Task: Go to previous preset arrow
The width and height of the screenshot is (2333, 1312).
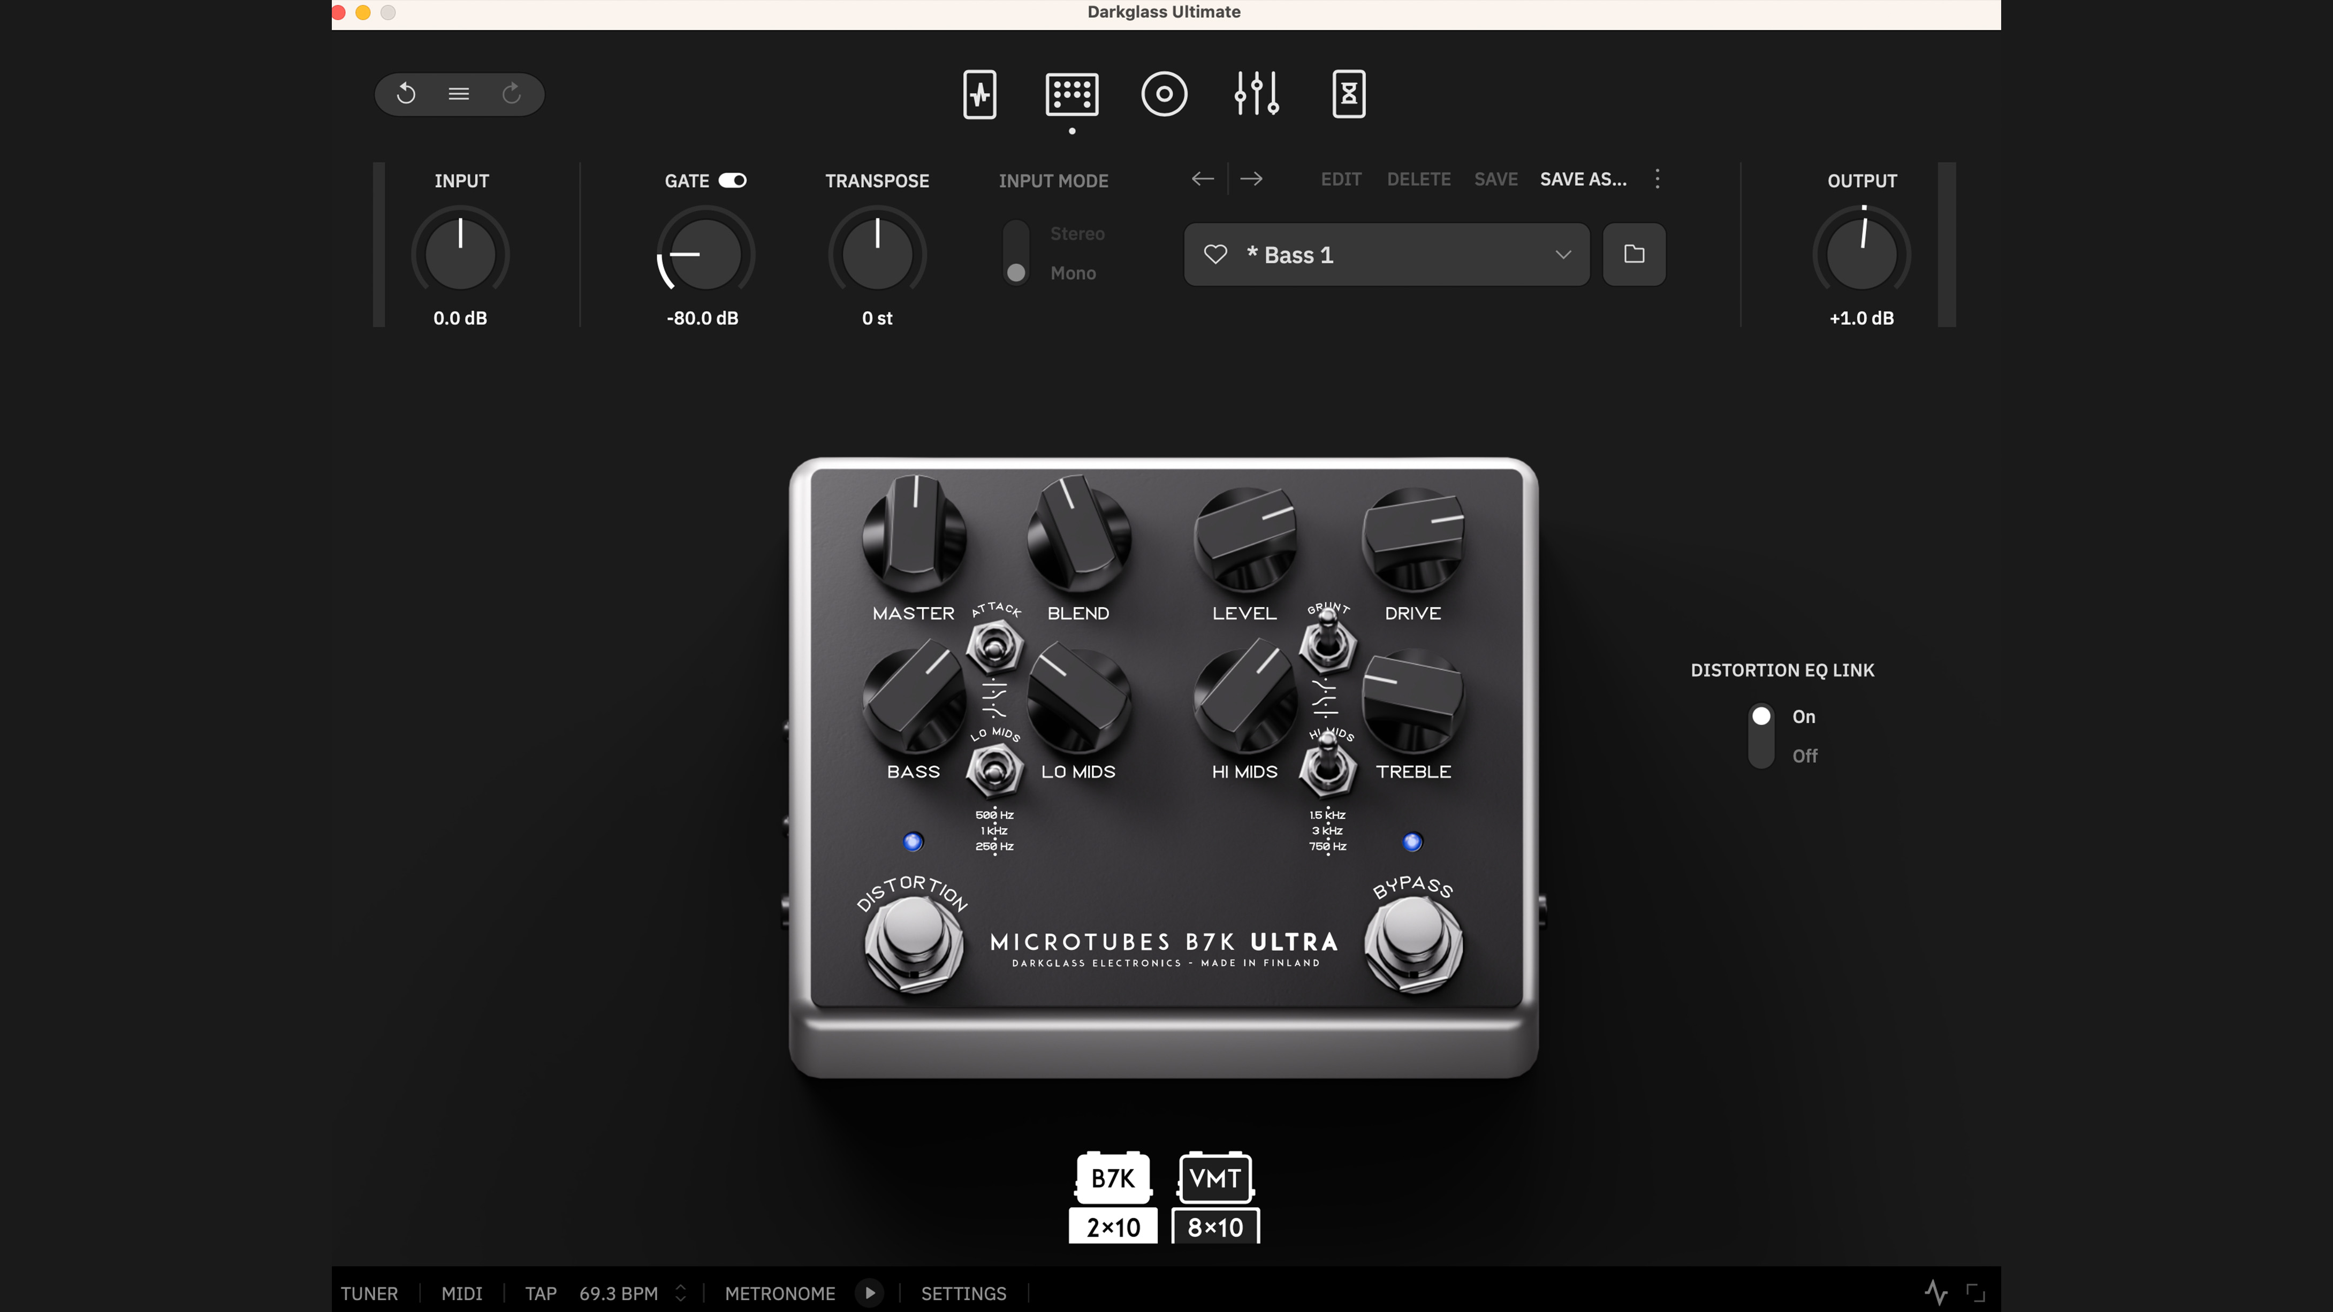Action: (x=1203, y=179)
